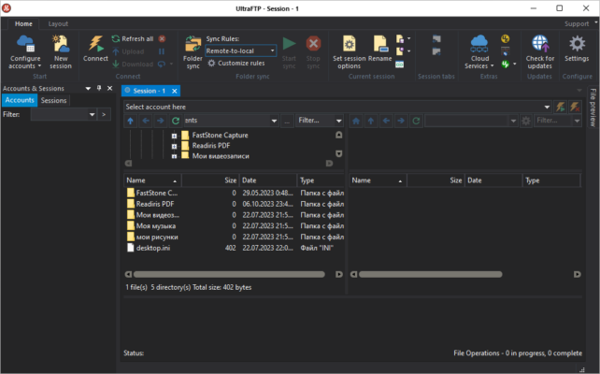This screenshot has height=374, width=600.
Task: Open the local path dropdown arrow
Action: 274,121
